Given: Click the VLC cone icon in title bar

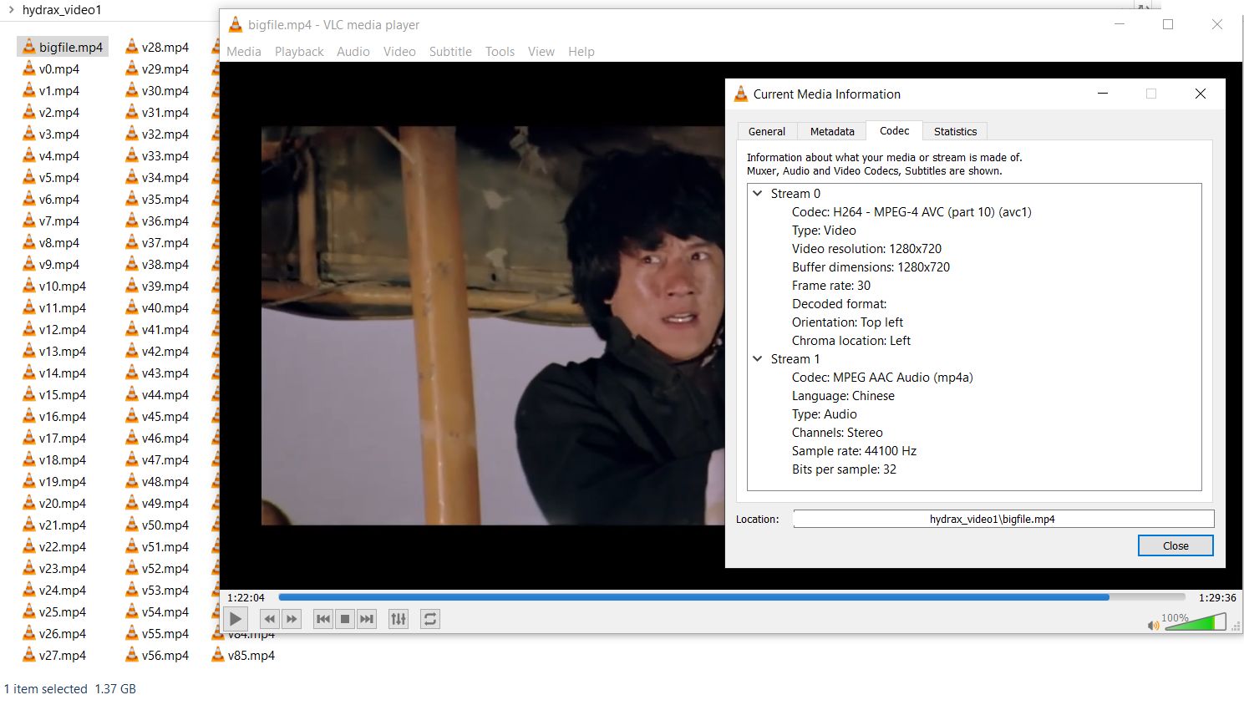Looking at the screenshot, I should [236, 25].
